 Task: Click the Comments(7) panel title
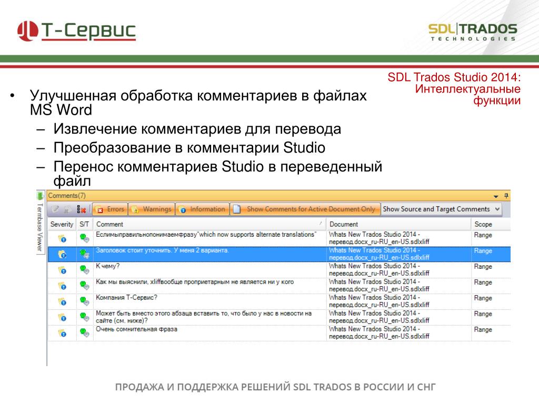67,196
